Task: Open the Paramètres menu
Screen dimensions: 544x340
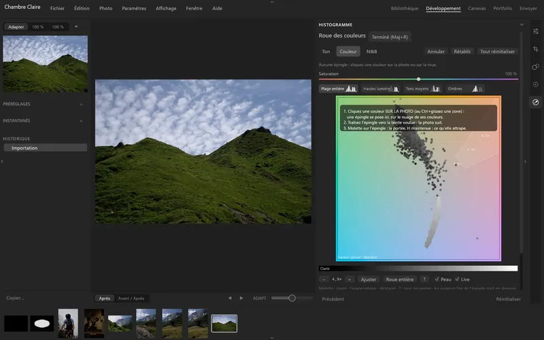Action: point(134,8)
